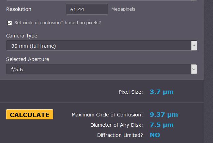Viewport: 213px width, 143px height.
Task: Click the 7.5 µm Airy disk value
Action: [162, 125]
